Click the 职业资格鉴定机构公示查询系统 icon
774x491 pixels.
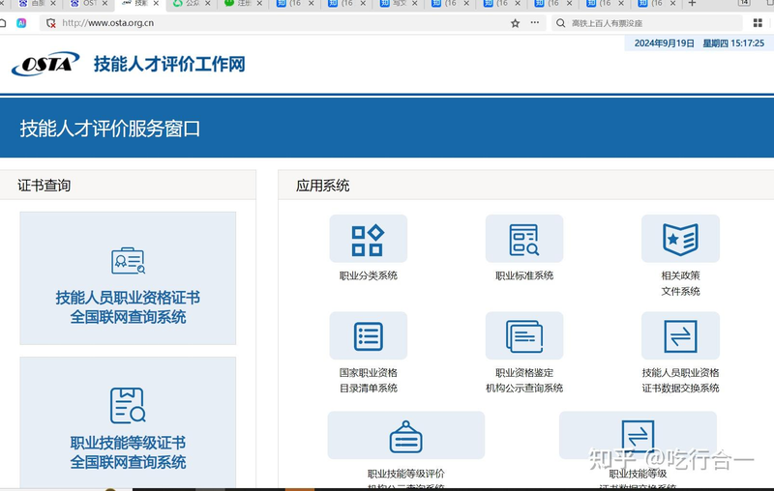(523, 336)
